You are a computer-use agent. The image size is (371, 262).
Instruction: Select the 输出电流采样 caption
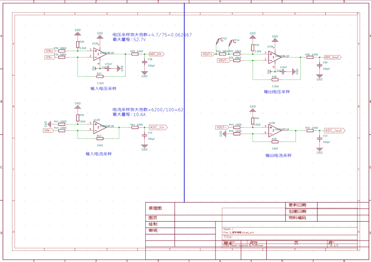point(279,155)
